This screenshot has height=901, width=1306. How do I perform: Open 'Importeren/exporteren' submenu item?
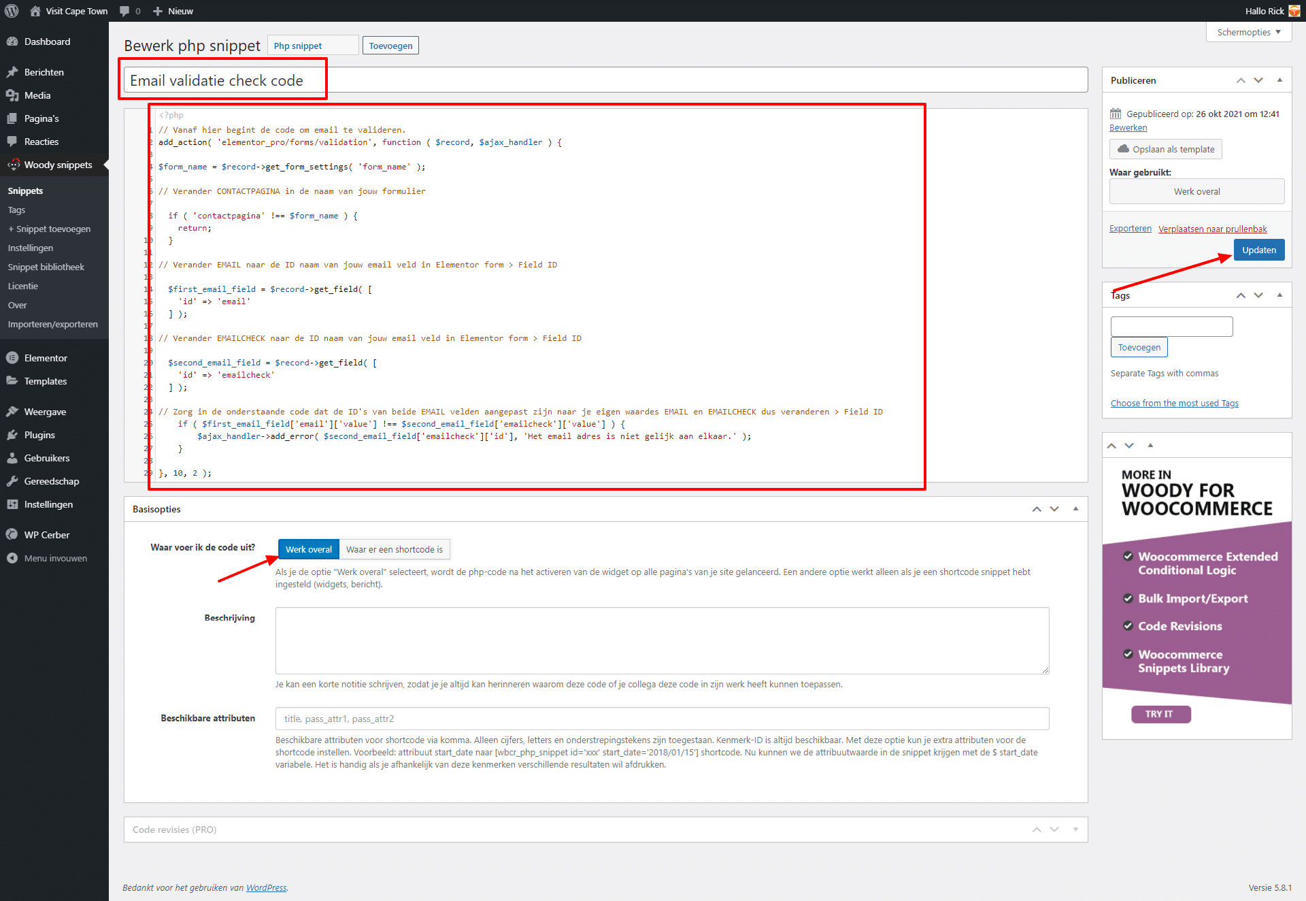[53, 324]
